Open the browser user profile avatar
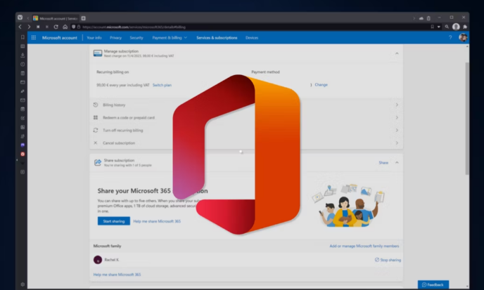484x290 pixels. tap(456, 27)
